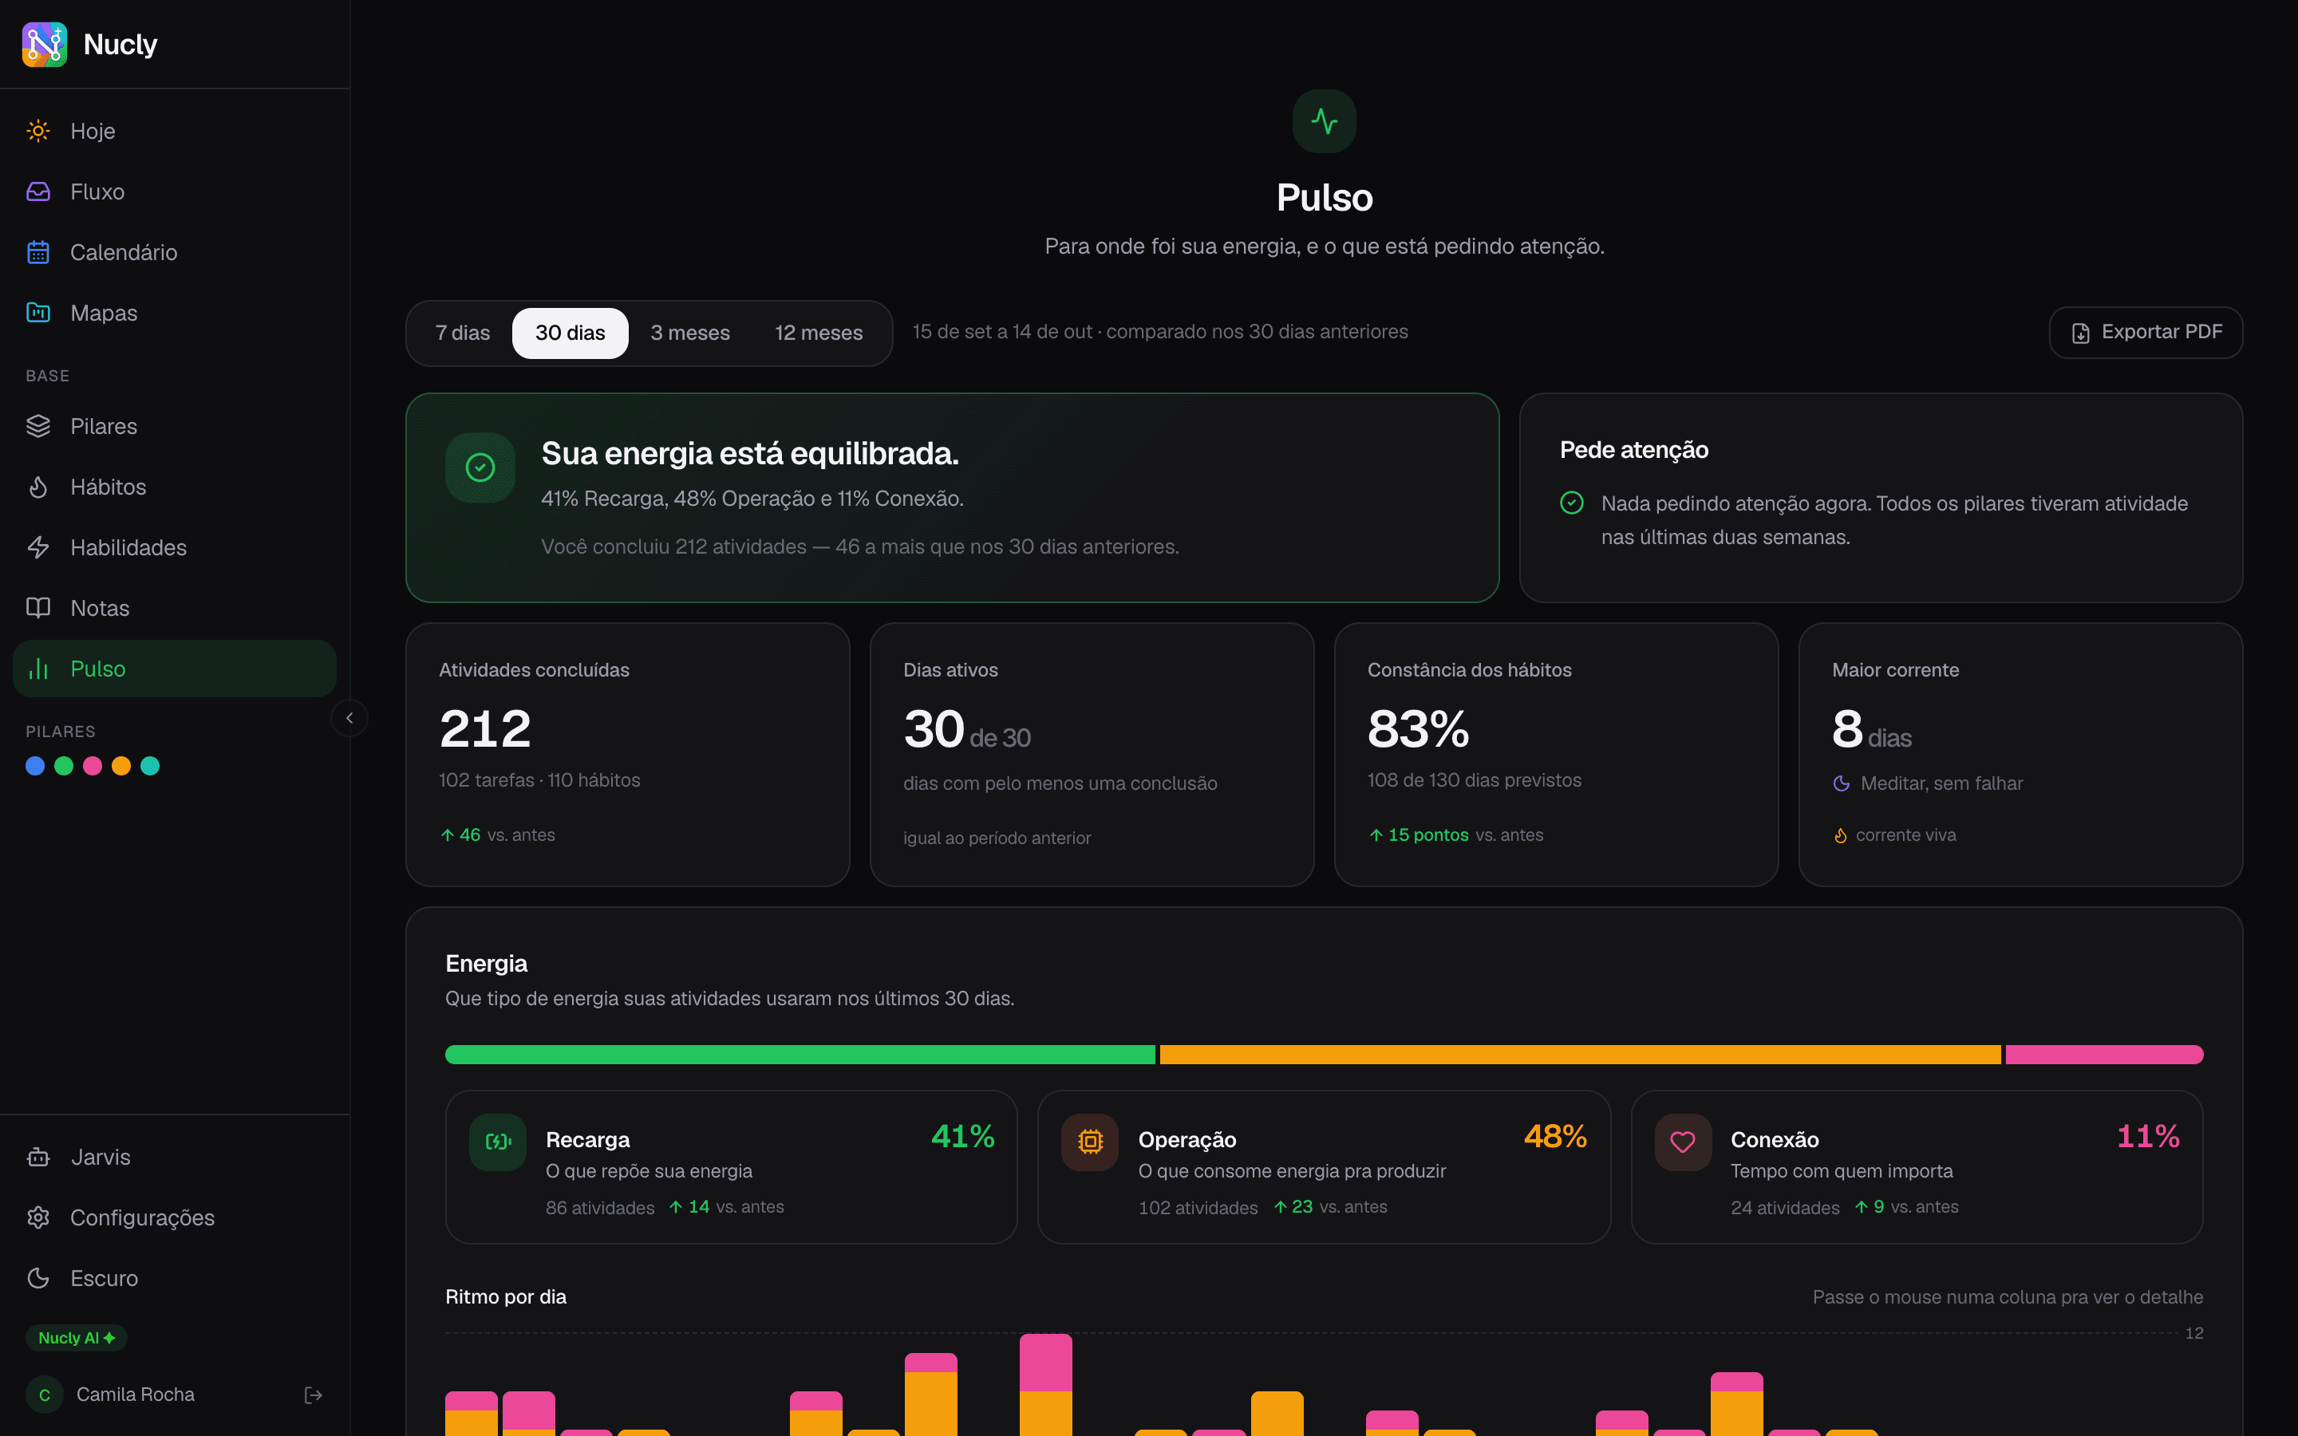
Task: Open Jarvis robot icon
Action: [38, 1157]
